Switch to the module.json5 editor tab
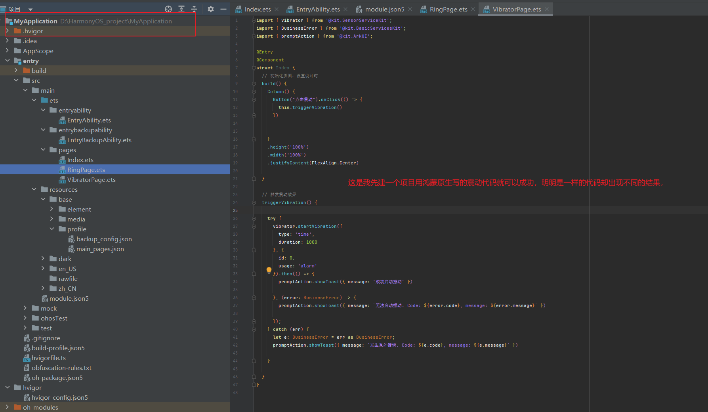 384,9
